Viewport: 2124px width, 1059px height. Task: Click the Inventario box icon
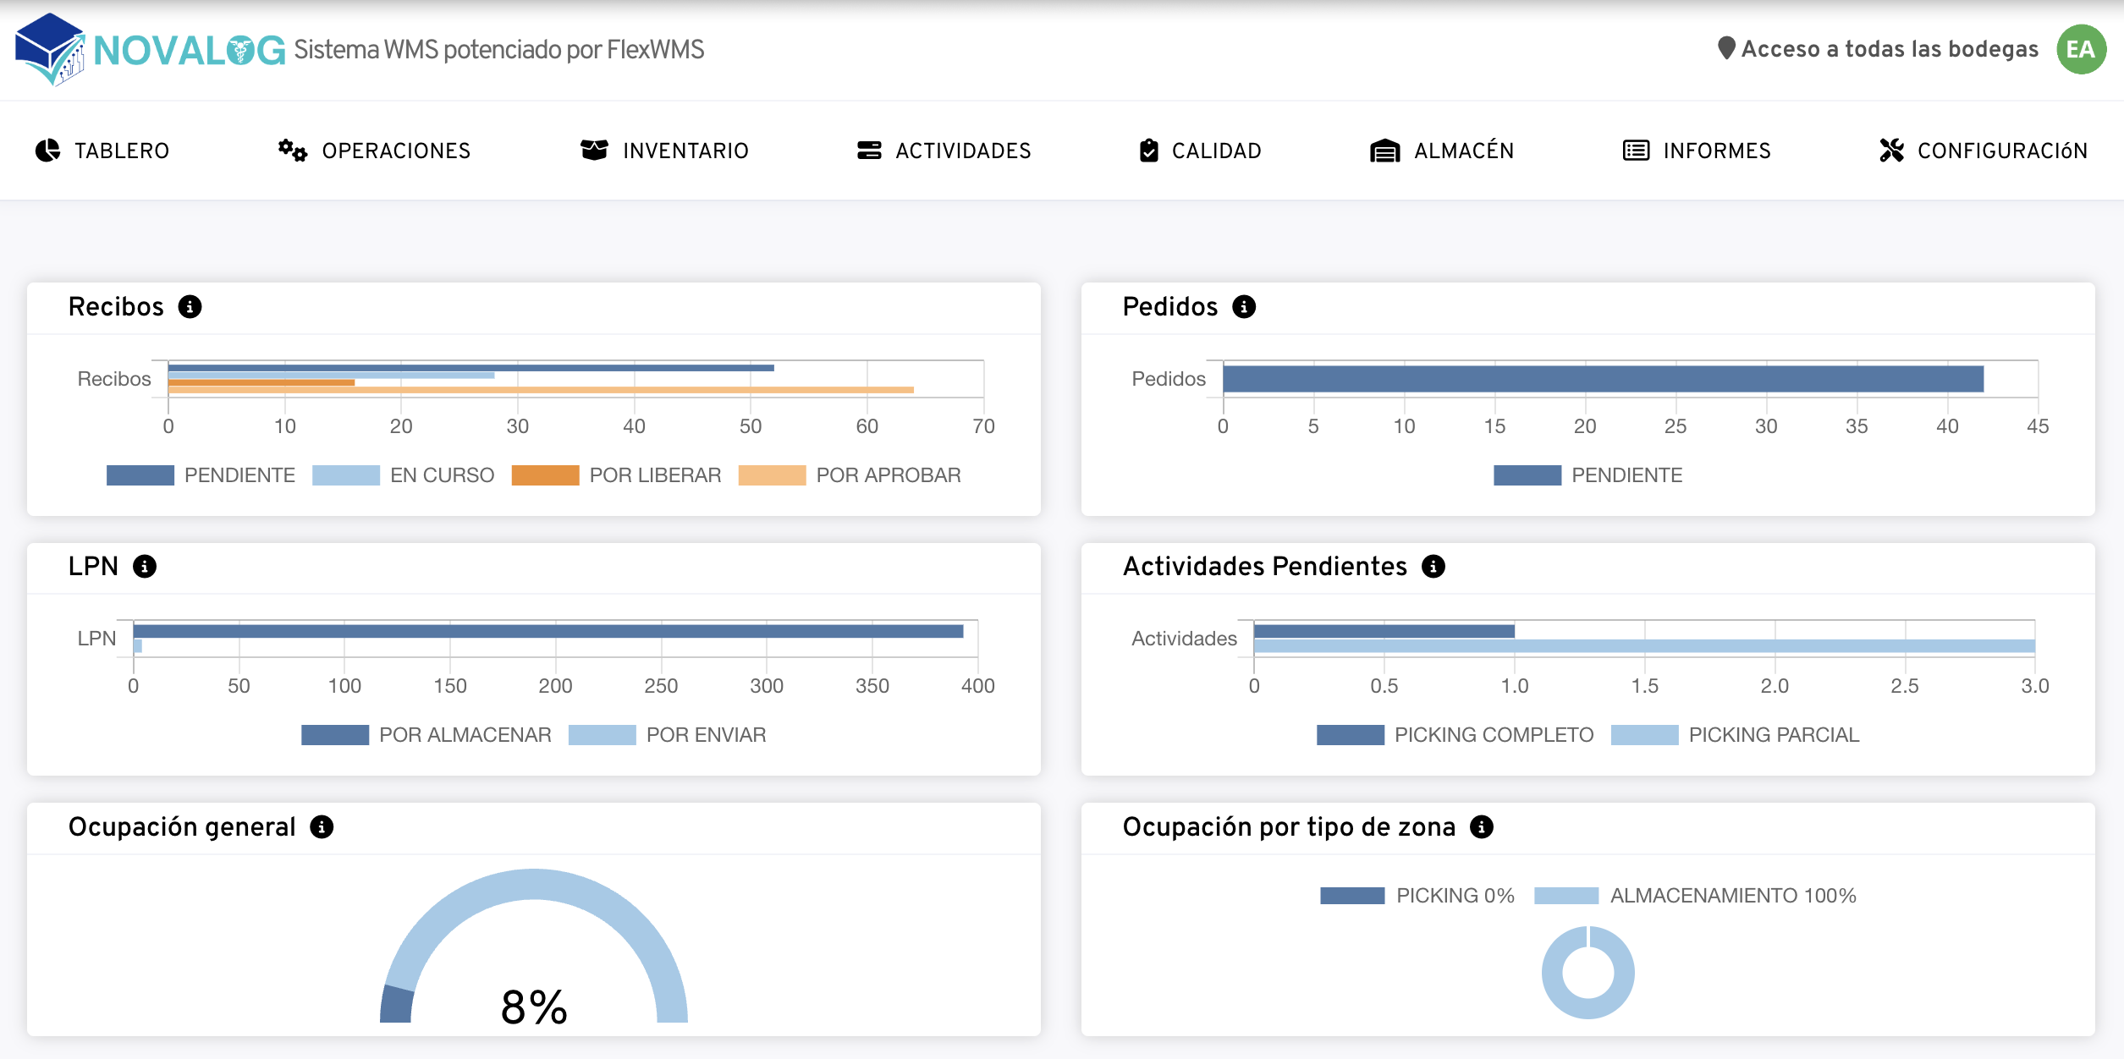click(x=593, y=150)
